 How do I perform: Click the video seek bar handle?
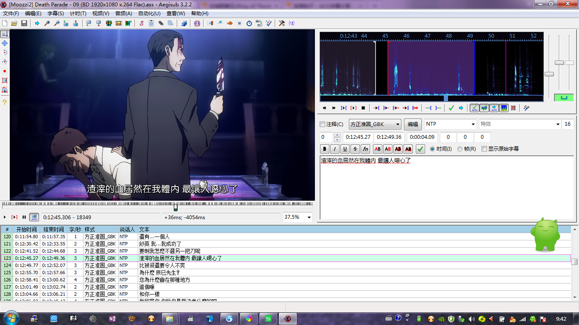175,207
